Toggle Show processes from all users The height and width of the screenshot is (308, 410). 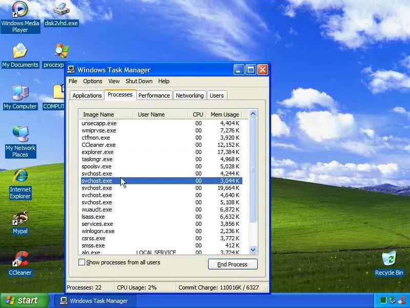point(82,262)
